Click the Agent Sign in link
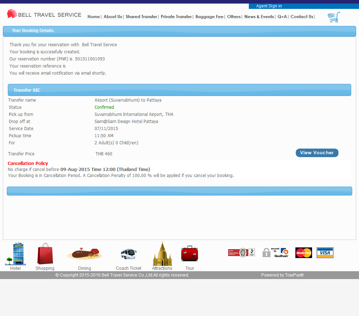359x316 pixels. pyautogui.click(x=269, y=6)
